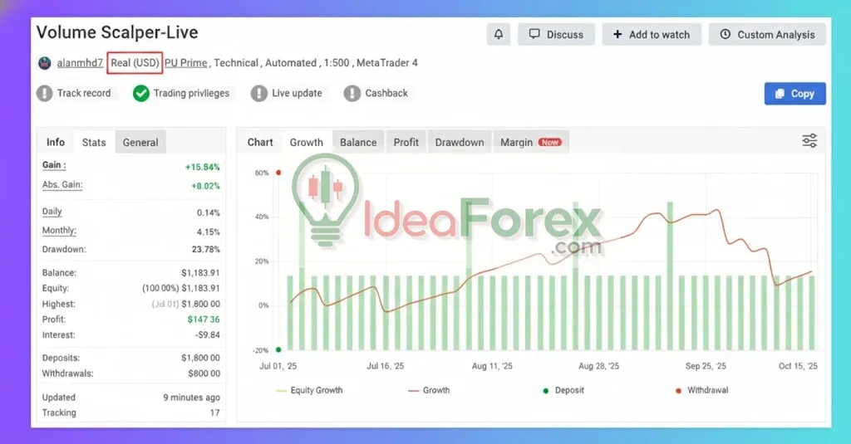851x444 pixels.
Task: Select the Chart tab label
Action: [x=260, y=142]
